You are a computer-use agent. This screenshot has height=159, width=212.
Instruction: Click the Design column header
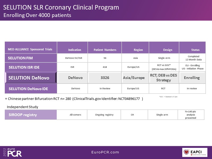(x=167, y=50)
